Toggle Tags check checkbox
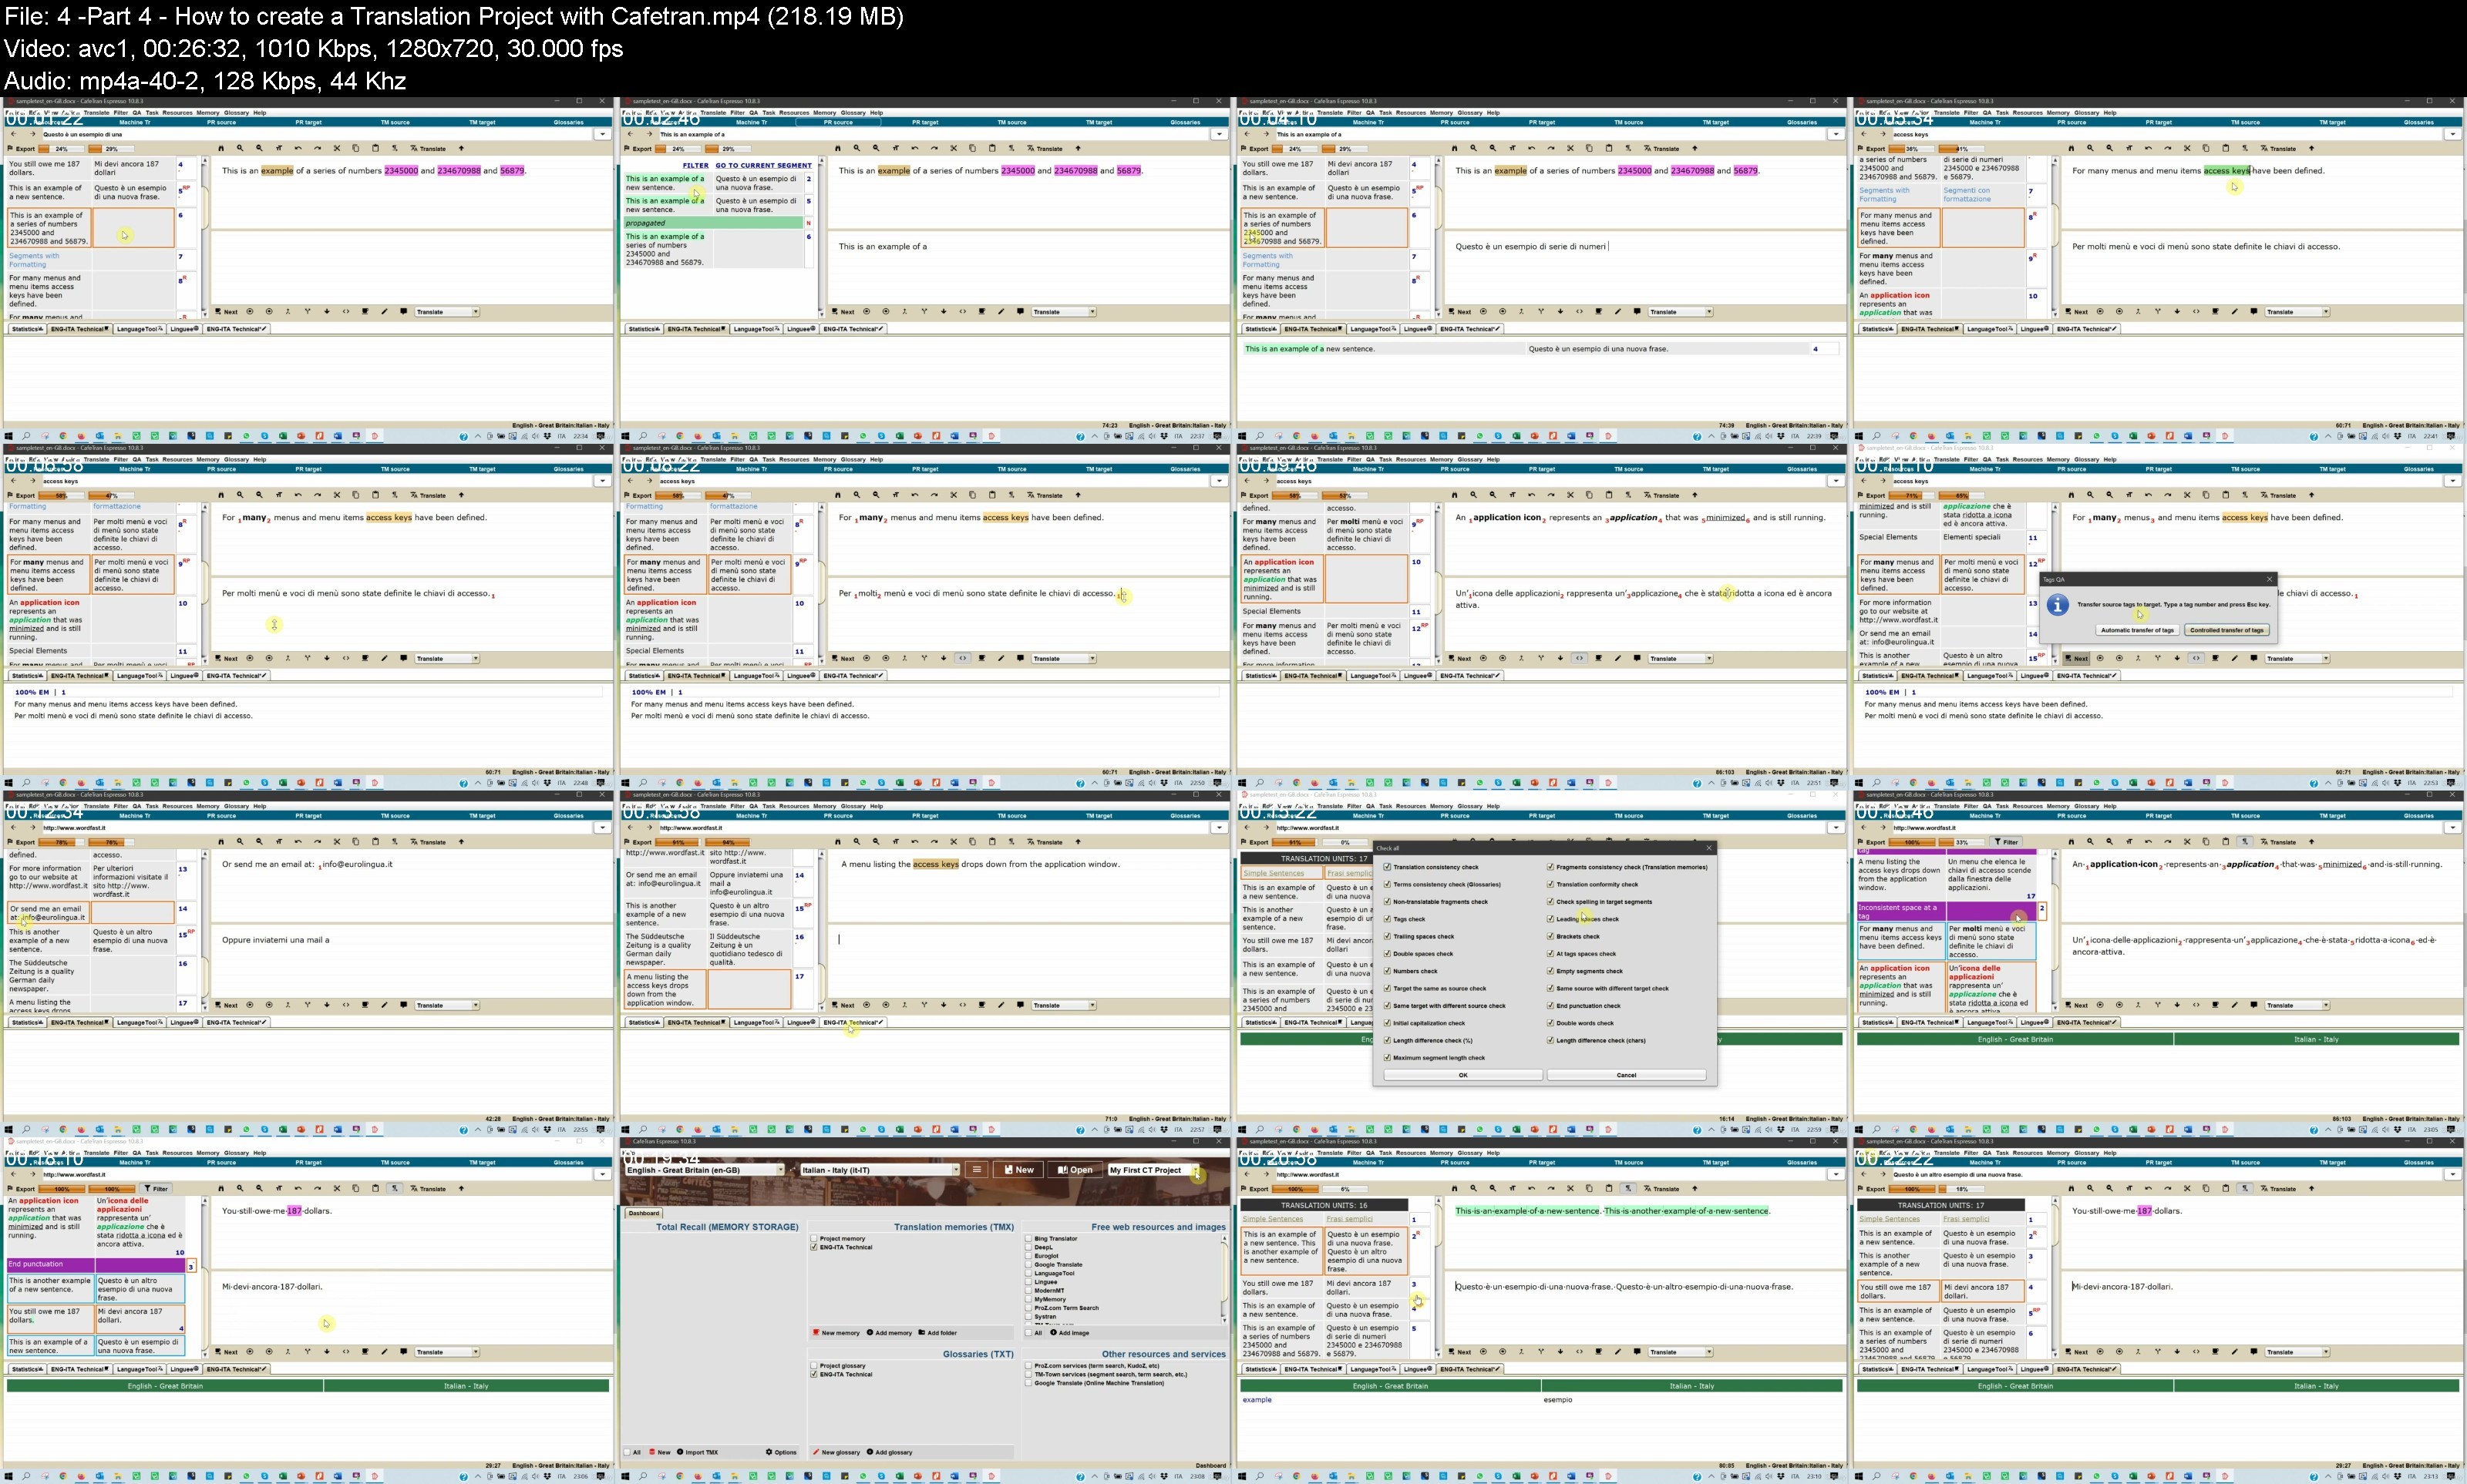The width and height of the screenshot is (2467, 1484). tap(1388, 919)
